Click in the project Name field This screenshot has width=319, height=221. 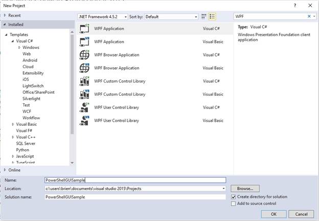point(135,180)
